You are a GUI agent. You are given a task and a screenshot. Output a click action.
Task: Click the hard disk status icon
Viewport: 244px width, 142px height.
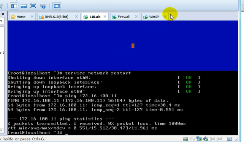point(185,139)
